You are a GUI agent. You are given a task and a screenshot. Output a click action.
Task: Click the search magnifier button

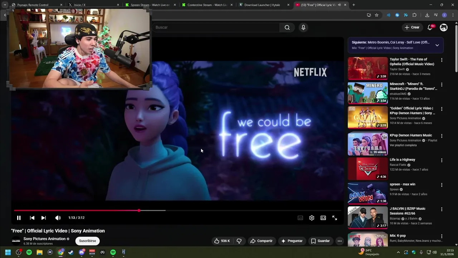tap(287, 27)
